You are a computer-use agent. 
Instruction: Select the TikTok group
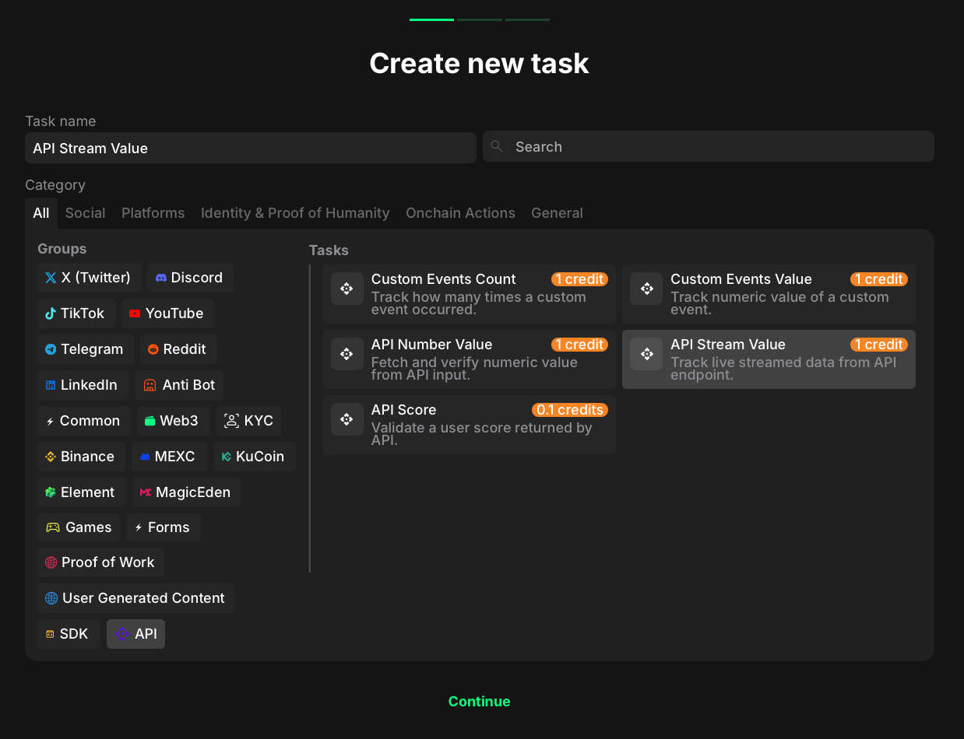[x=76, y=313]
